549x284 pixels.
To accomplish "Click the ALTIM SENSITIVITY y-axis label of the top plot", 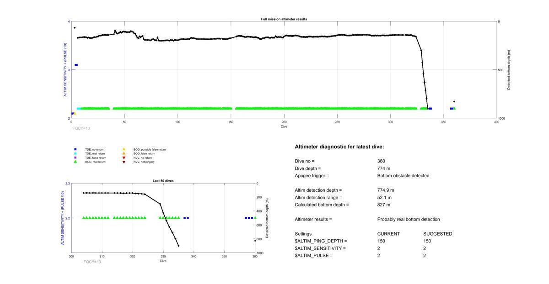I will (x=65, y=70).
